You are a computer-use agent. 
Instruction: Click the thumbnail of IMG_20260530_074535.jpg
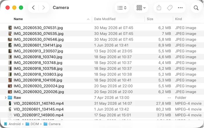(x=10, y=33)
